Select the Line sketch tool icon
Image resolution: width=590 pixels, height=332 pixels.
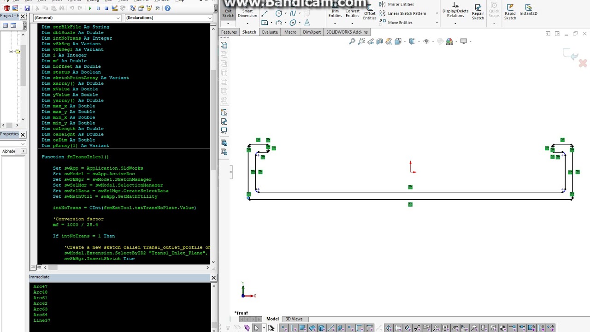265,13
